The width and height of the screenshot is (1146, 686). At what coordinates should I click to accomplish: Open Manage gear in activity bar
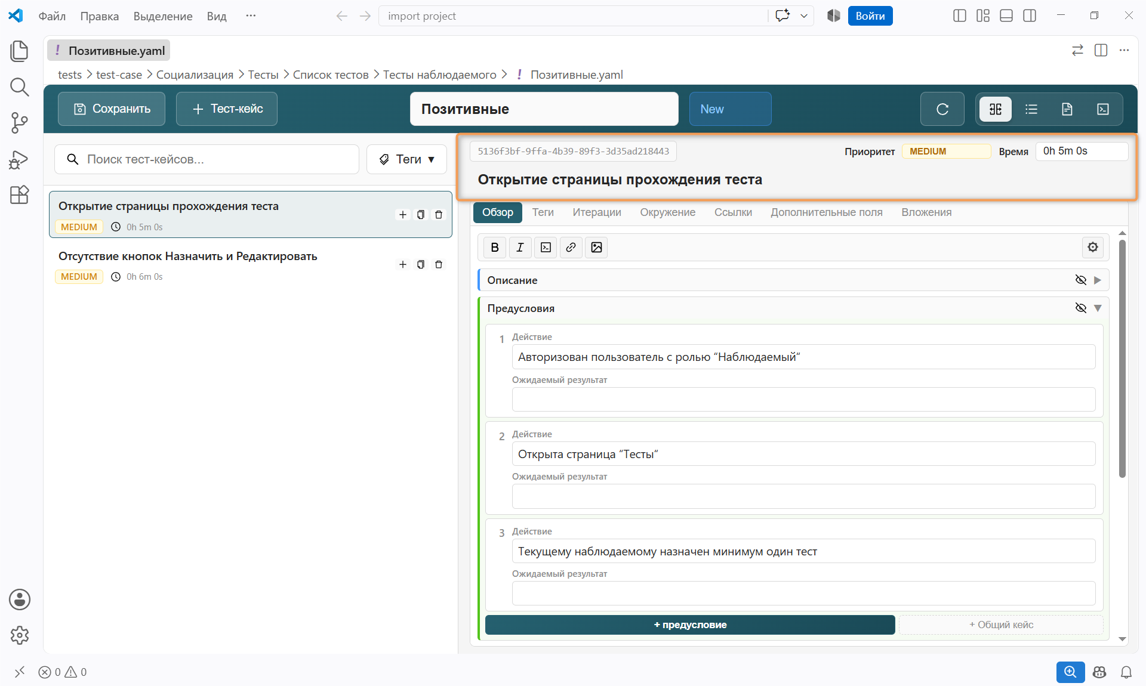19,635
